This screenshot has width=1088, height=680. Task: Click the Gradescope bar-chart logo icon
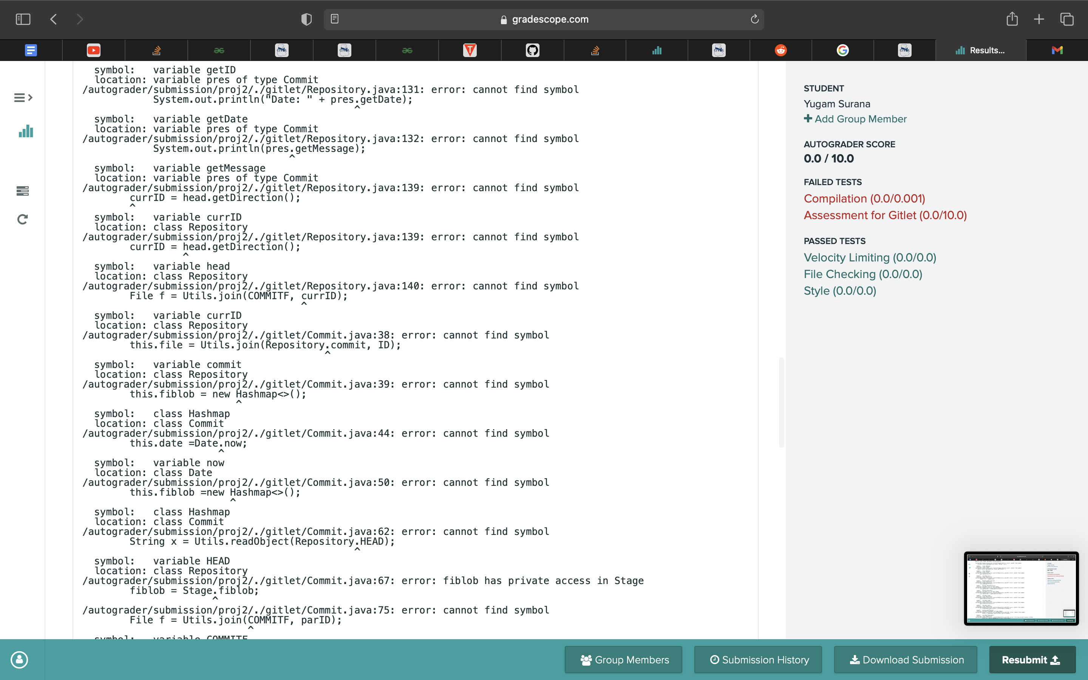tap(26, 131)
